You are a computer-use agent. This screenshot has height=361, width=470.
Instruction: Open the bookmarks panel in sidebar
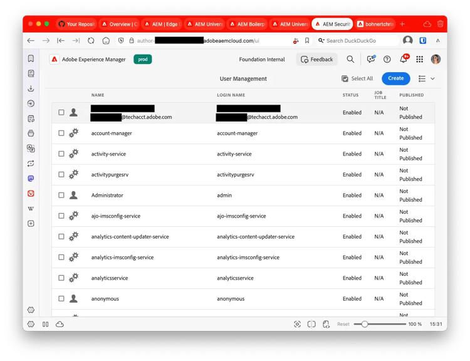[31, 58]
